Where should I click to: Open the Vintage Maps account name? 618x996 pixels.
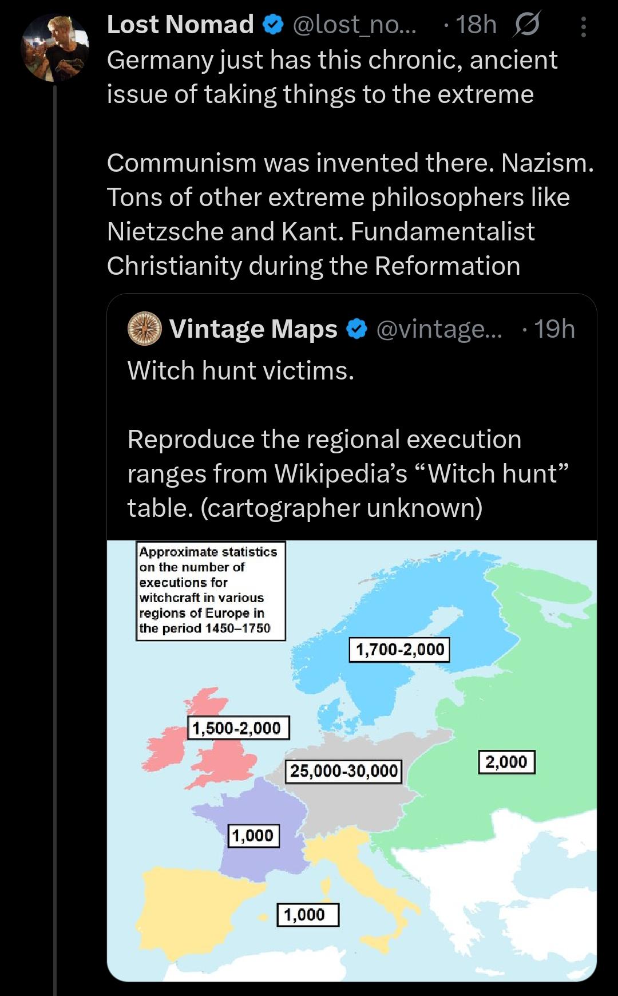pyautogui.click(x=253, y=329)
